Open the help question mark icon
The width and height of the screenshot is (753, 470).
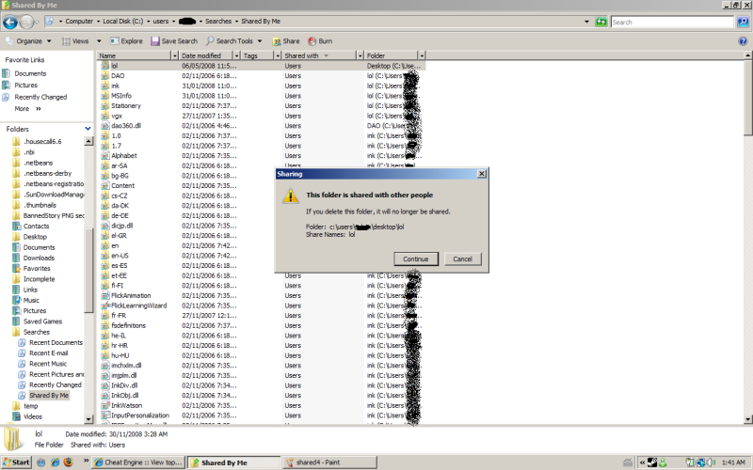click(x=743, y=41)
